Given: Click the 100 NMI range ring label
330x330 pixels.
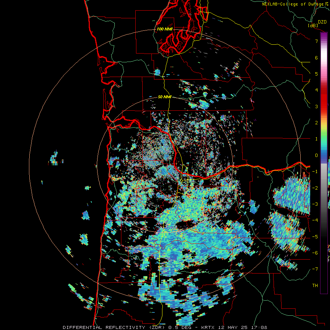Looking at the screenshot, I should click(165, 29).
